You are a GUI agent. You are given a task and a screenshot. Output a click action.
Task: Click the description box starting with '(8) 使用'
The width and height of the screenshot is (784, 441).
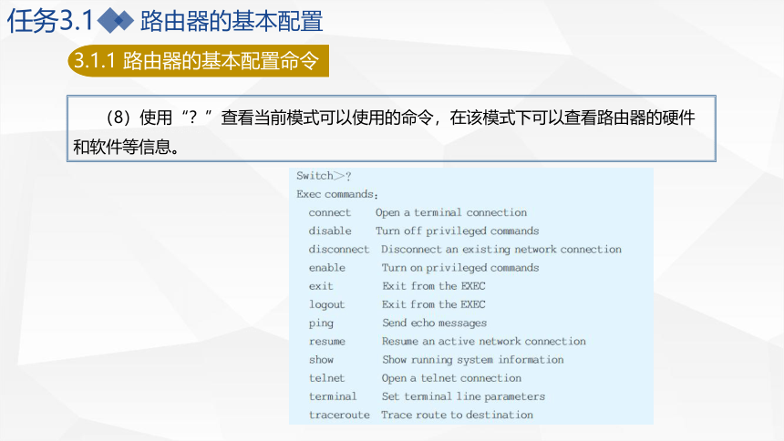(391, 128)
